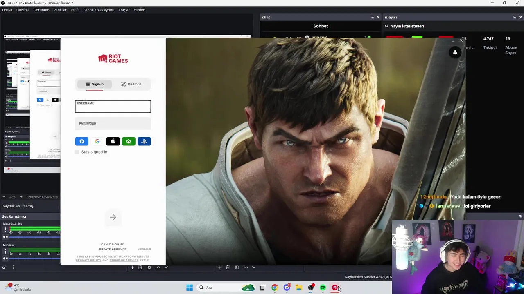Open OBS Studio taskbar icon
Viewport: 524px width, 294px height.
311,287
